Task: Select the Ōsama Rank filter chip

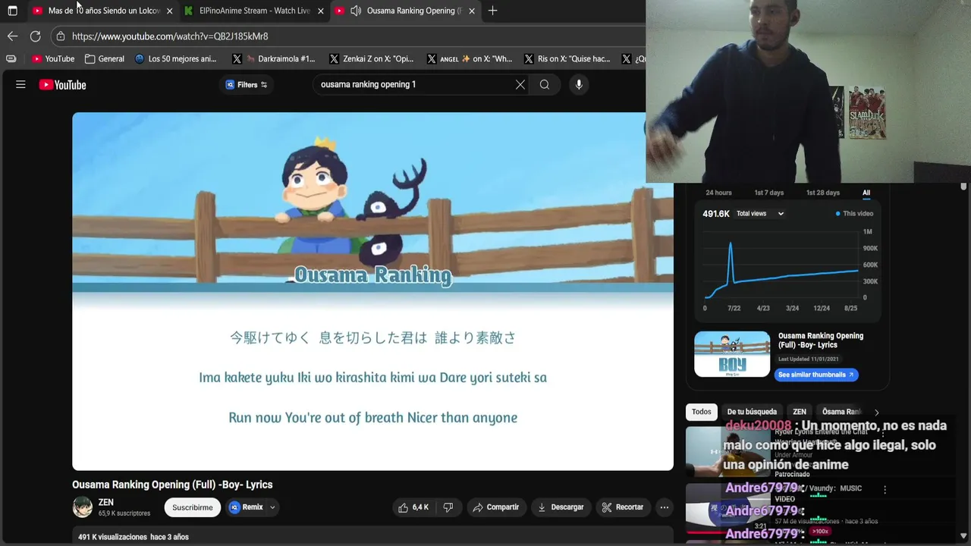Action: coord(842,412)
